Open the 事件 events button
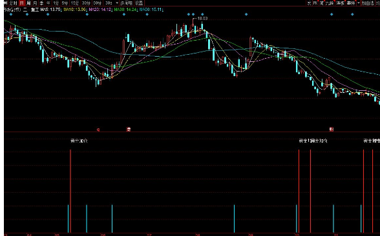Screen dimensions: 380x236 point(350,3)
